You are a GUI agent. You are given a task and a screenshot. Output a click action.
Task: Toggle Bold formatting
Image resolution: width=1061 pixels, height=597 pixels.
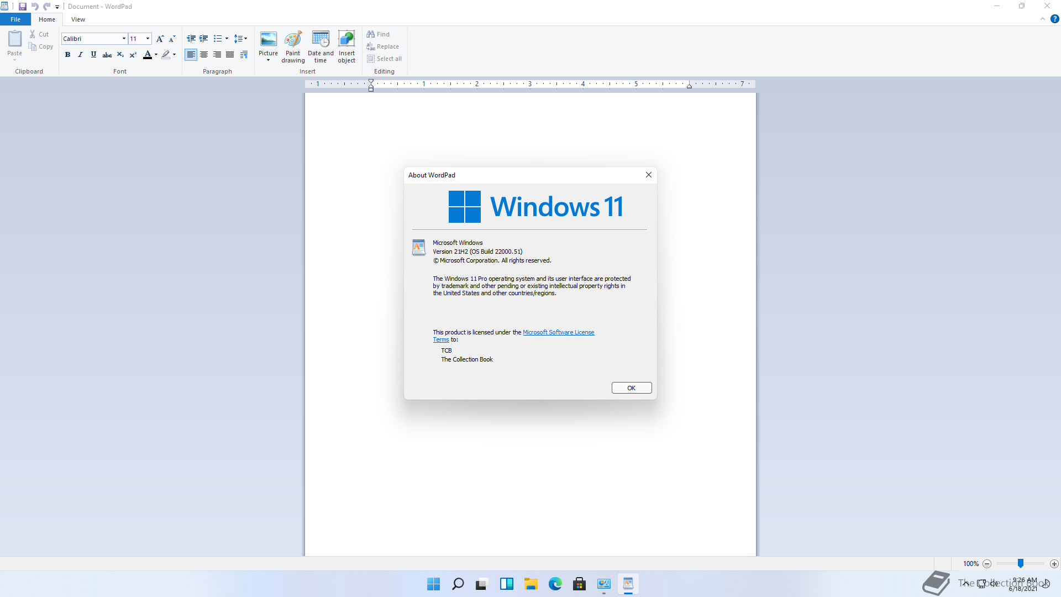67,55
